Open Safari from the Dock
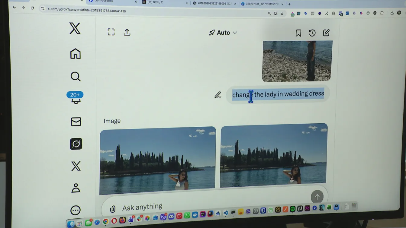This screenshot has width=406, height=228. [x=97, y=222]
